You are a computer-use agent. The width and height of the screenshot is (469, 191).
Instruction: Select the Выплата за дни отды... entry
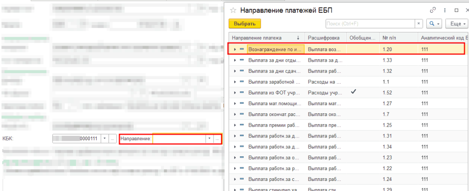point(274,60)
